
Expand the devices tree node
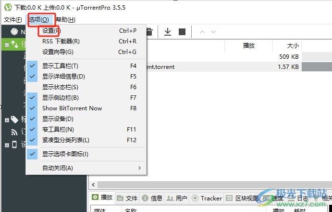tap(7, 146)
